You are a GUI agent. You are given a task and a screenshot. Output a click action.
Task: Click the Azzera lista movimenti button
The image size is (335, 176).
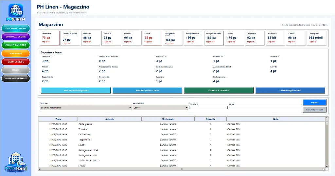(314, 110)
